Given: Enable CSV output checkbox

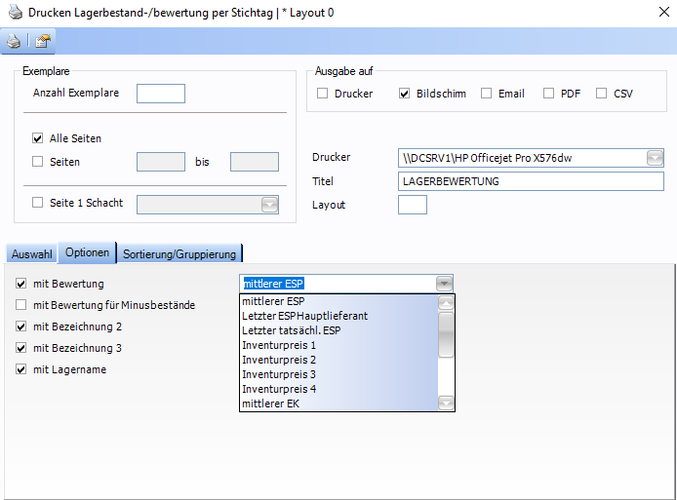Looking at the screenshot, I should [602, 94].
